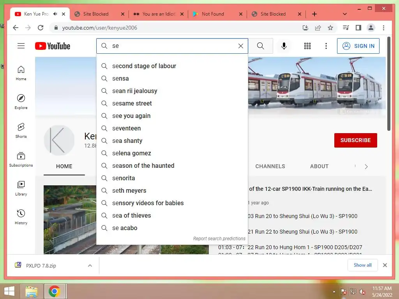Select suggestion sesame street
399x299 pixels.
point(172,104)
